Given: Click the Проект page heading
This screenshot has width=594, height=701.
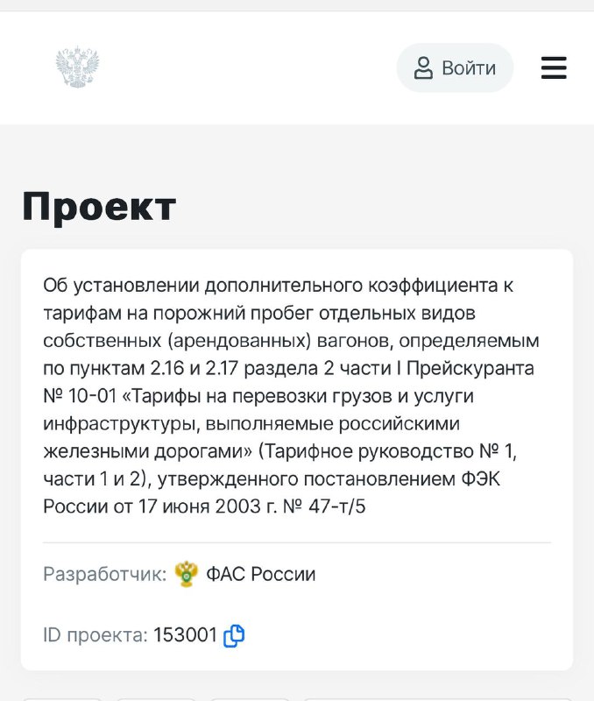Looking at the screenshot, I should pos(99,207).
